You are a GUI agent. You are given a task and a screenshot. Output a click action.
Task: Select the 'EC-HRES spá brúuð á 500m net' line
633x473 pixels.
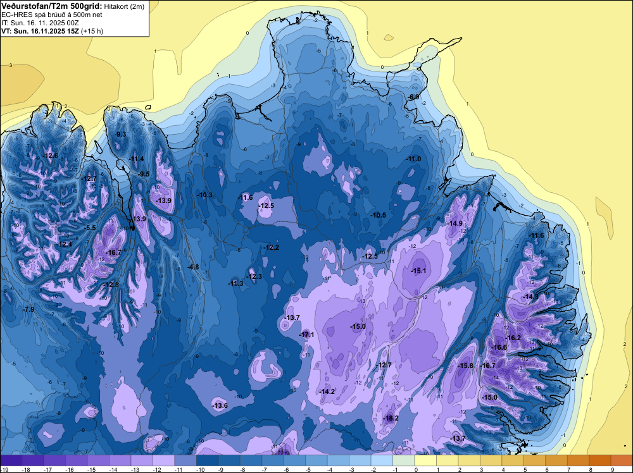pyautogui.click(x=52, y=15)
